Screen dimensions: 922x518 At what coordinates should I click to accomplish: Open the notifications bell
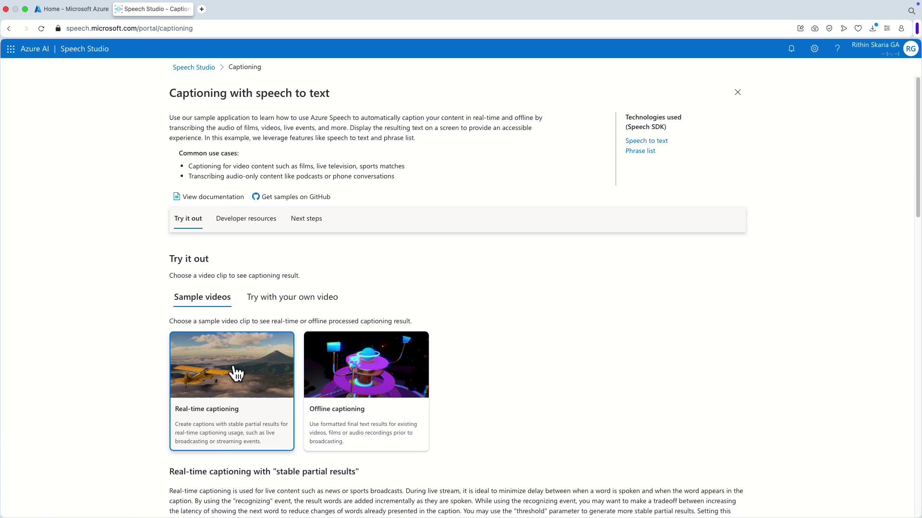click(x=791, y=49)
